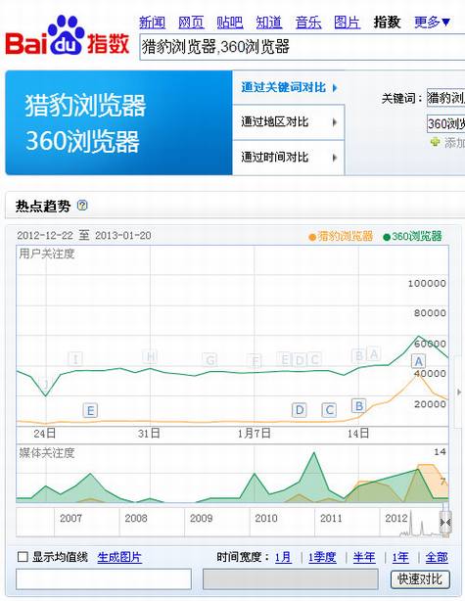
Task: Select marker E on the orange trend line
Action: point(90,410)
